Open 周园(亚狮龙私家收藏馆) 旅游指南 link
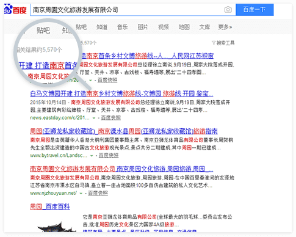Screen dimensions: 296x237 coord(124,131)
